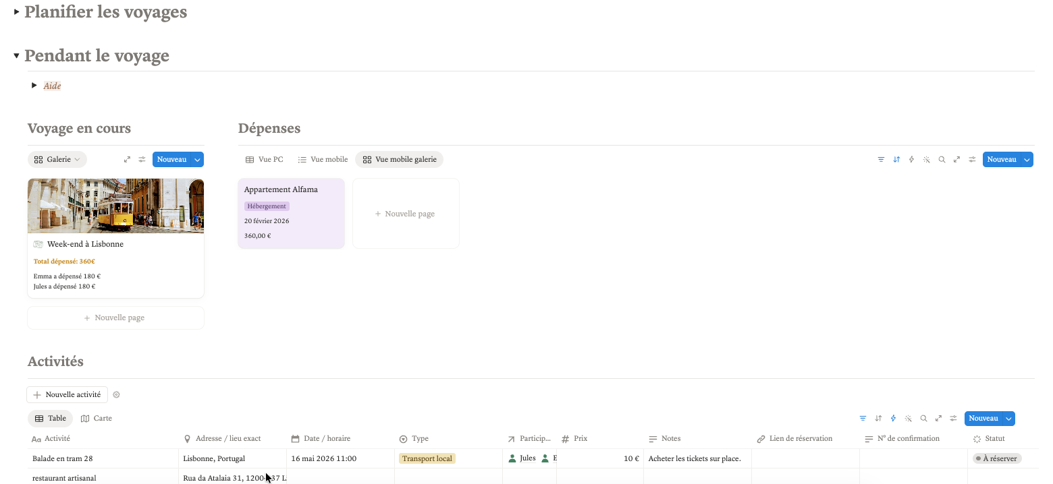1053x484 pixels.
Task: Expand the Aide toggle block
Action: point(34,86)
